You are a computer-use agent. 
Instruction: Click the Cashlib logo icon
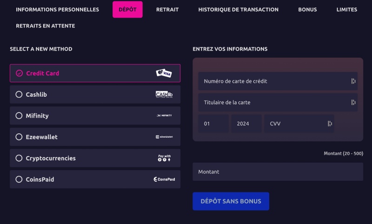pyautogui.click(x=164, y=94)
